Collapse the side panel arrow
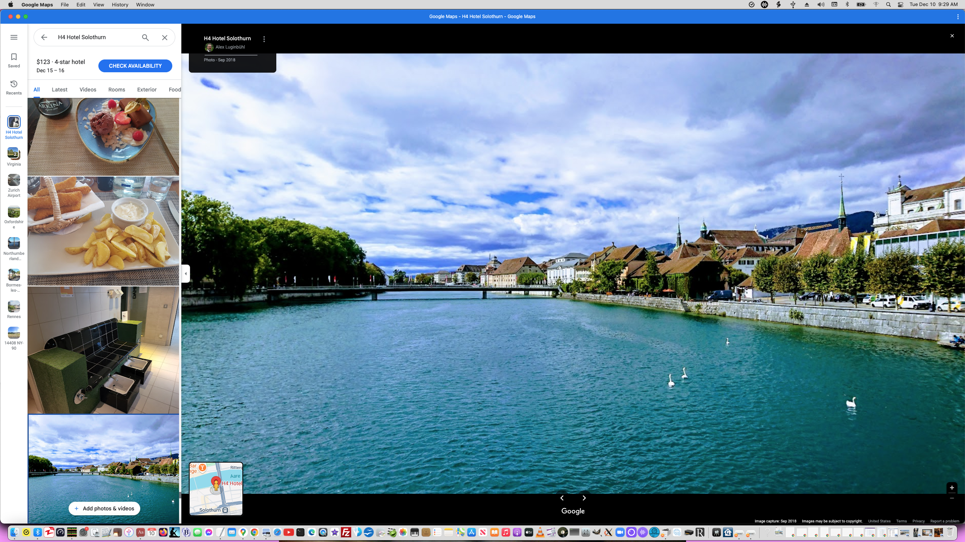The width and height of the screenshot is (965, 542). tap(185, 274)
